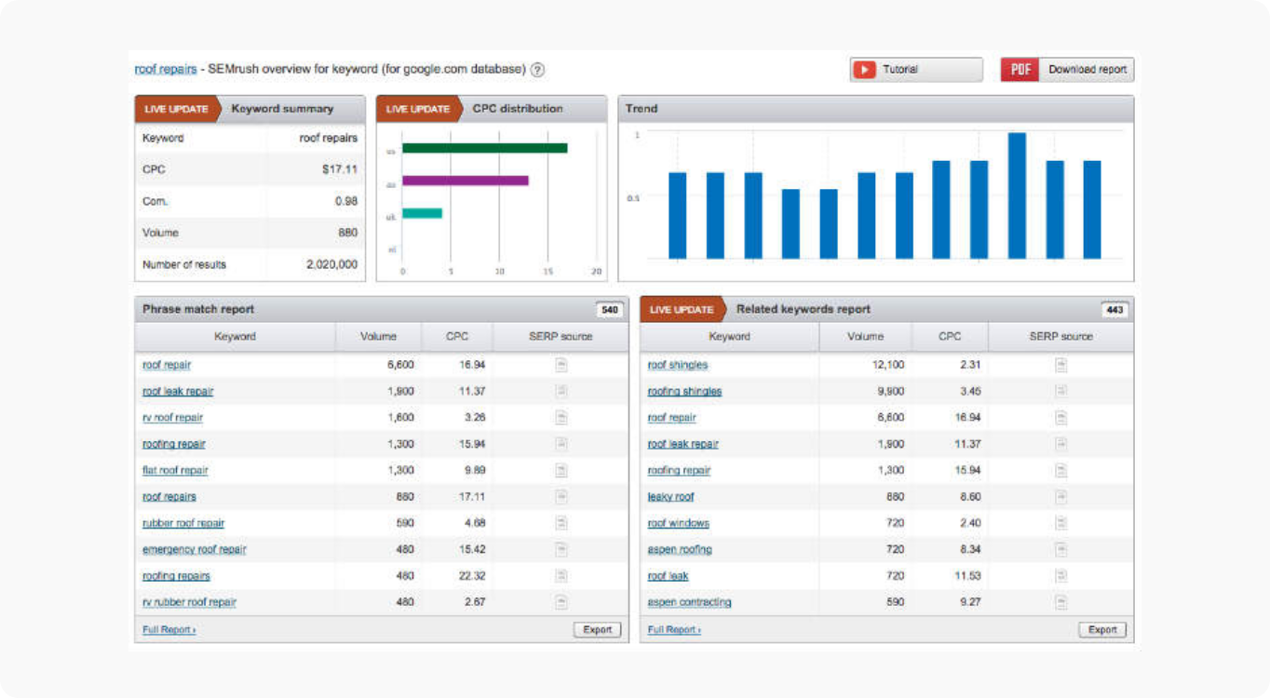Open emergency roof repair keyword link
The image size is (1270, 698).
click(x=195, y=550)
